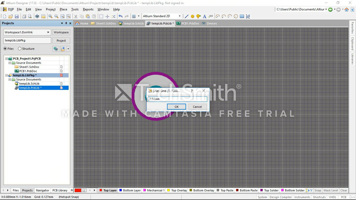The width and height of the screenshot is (356, 200).
Task: Click the snap grid value input field
Action: (177, 99)
